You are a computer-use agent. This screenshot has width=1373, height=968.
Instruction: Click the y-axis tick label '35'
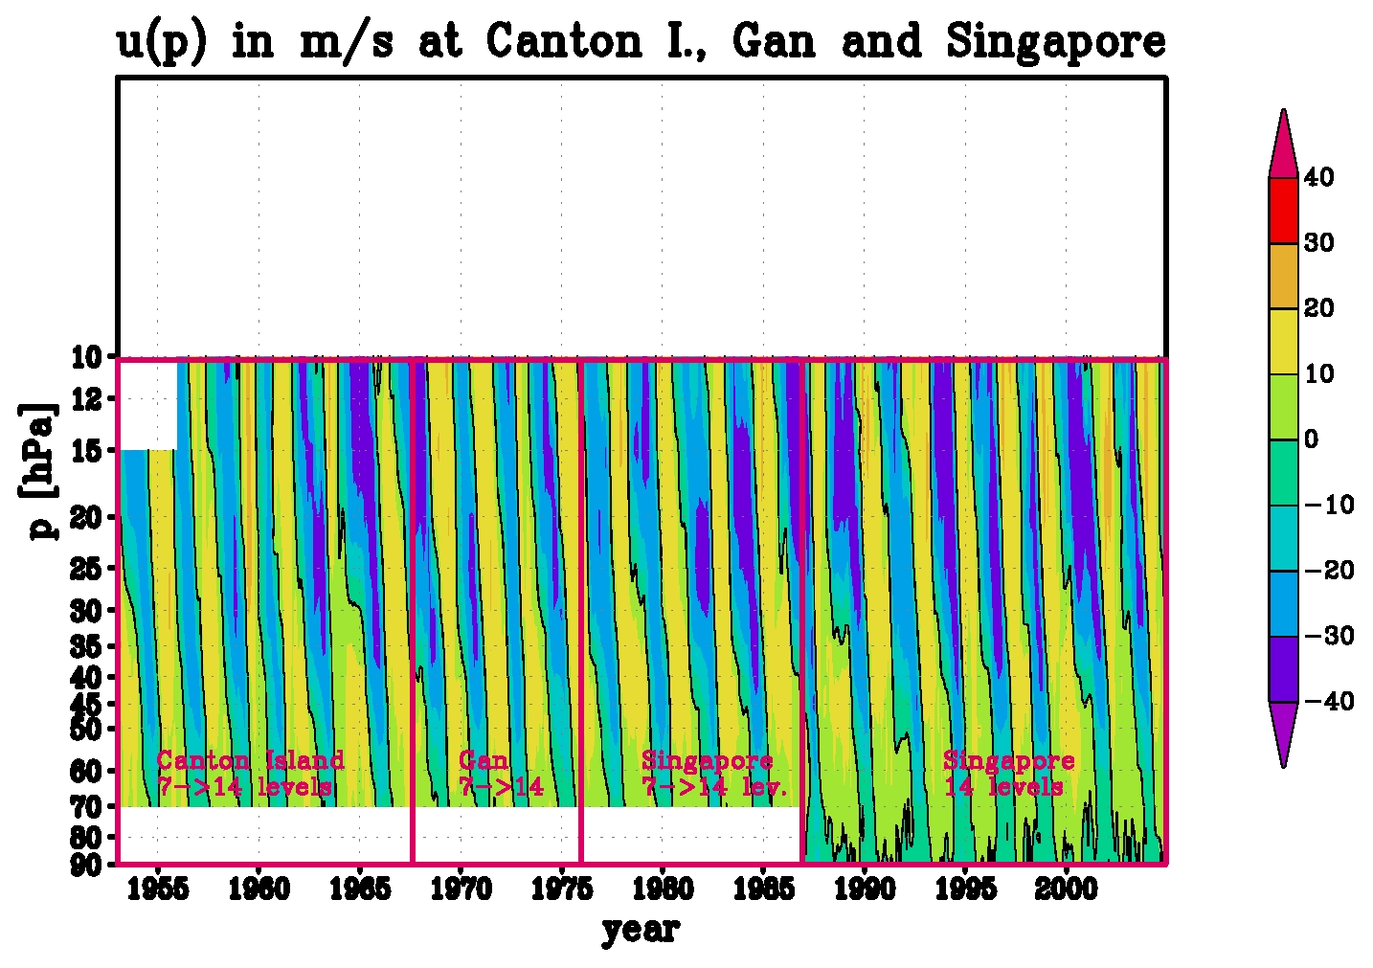[86, 646]
